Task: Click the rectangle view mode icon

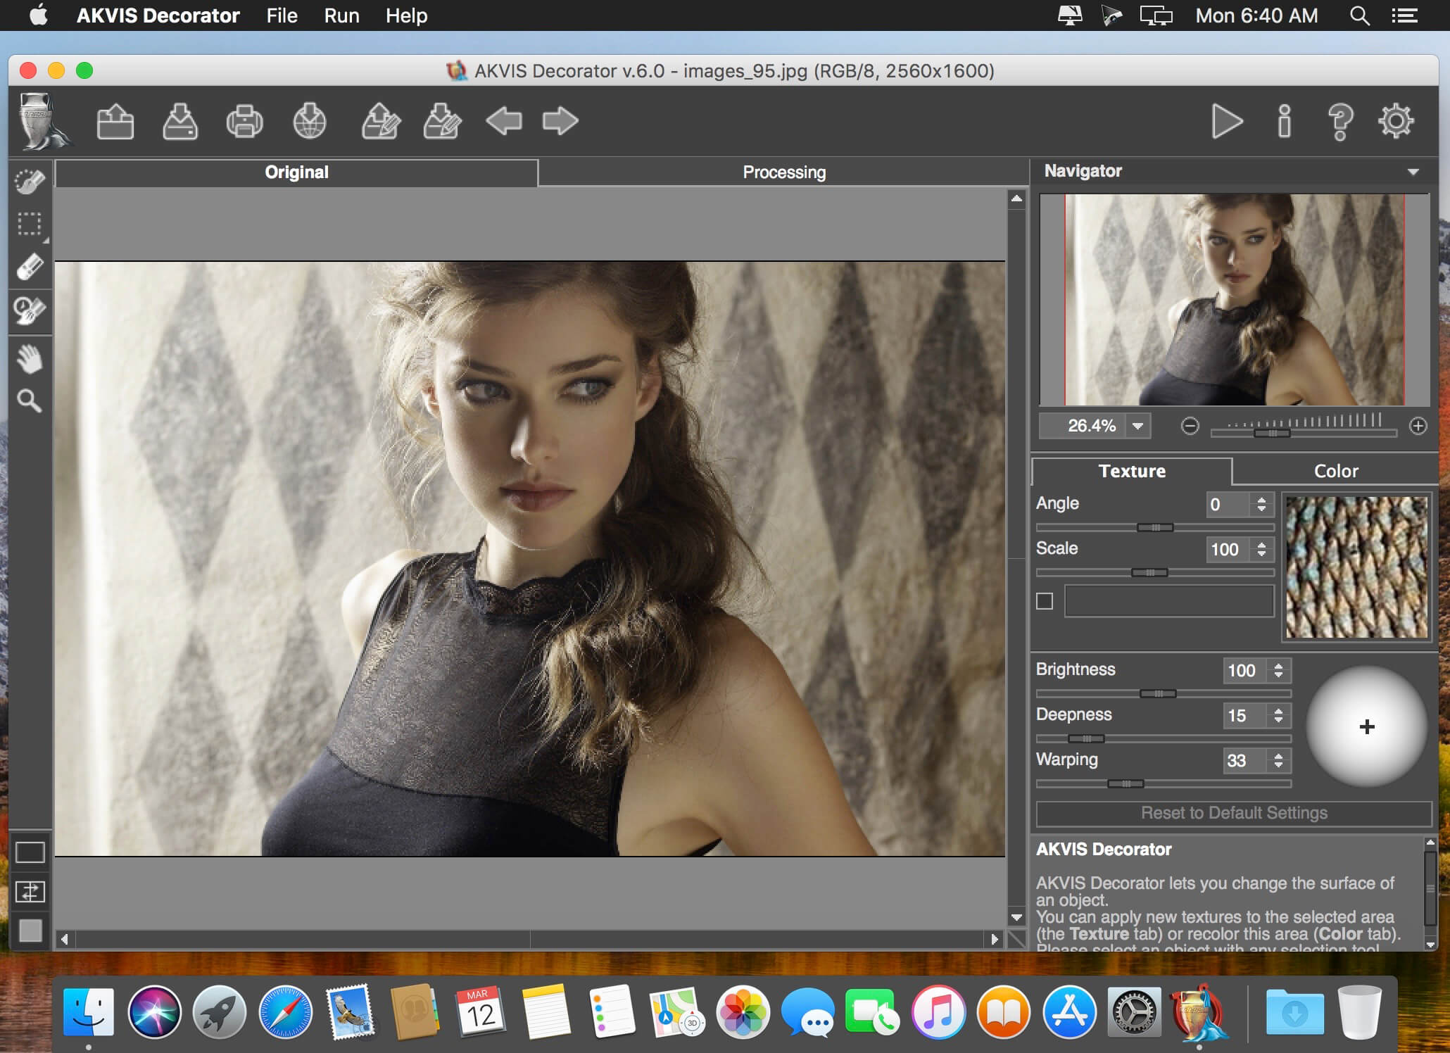Action: click(30, 852)
